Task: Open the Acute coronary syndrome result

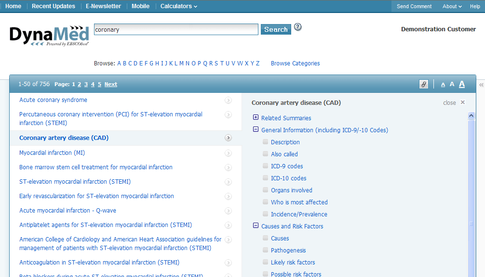Action: pyautogui.click(x=53, y=100)
